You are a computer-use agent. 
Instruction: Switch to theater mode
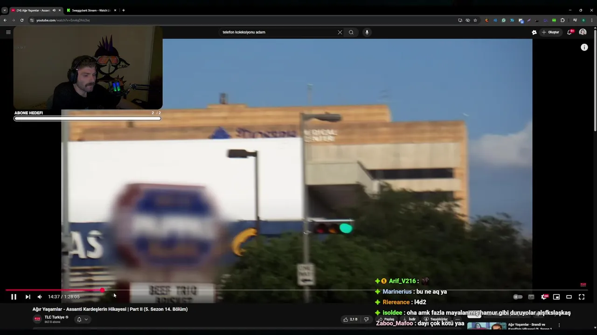[569, 297]
